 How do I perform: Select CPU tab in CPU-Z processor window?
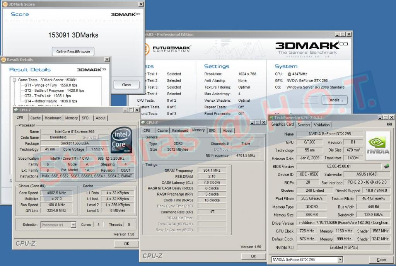click(20, 118)
